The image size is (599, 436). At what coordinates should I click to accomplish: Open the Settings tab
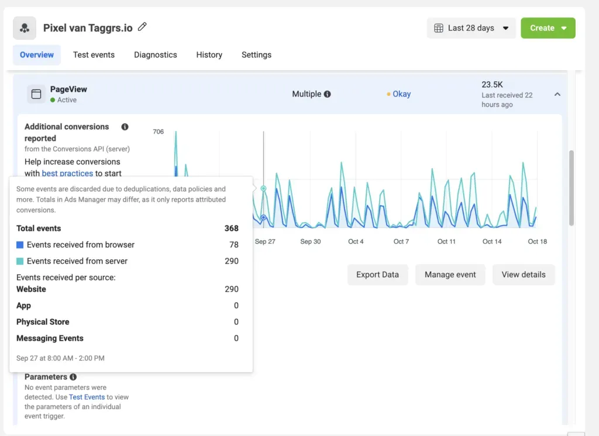256,55
